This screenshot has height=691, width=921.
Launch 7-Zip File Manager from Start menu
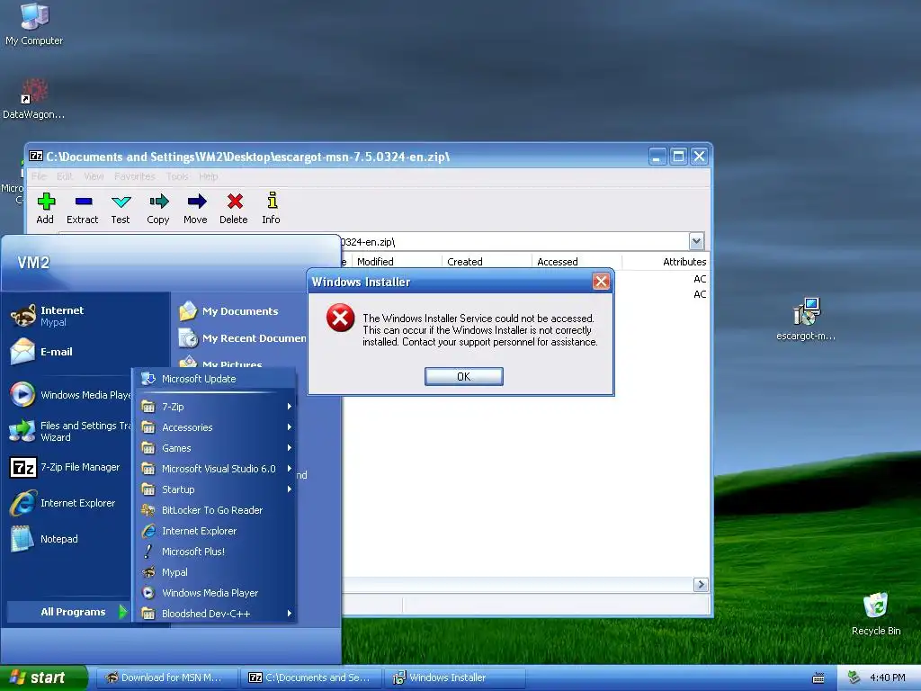click(x=66, y=467)
